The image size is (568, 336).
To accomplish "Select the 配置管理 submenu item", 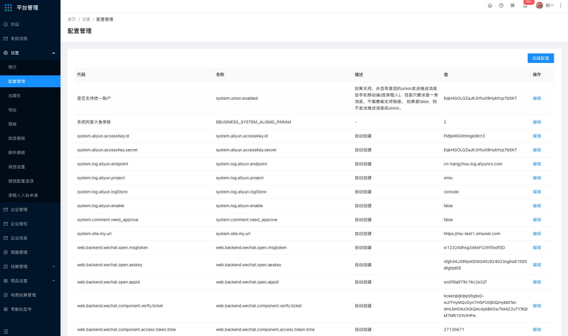I will tap(30, 81).
